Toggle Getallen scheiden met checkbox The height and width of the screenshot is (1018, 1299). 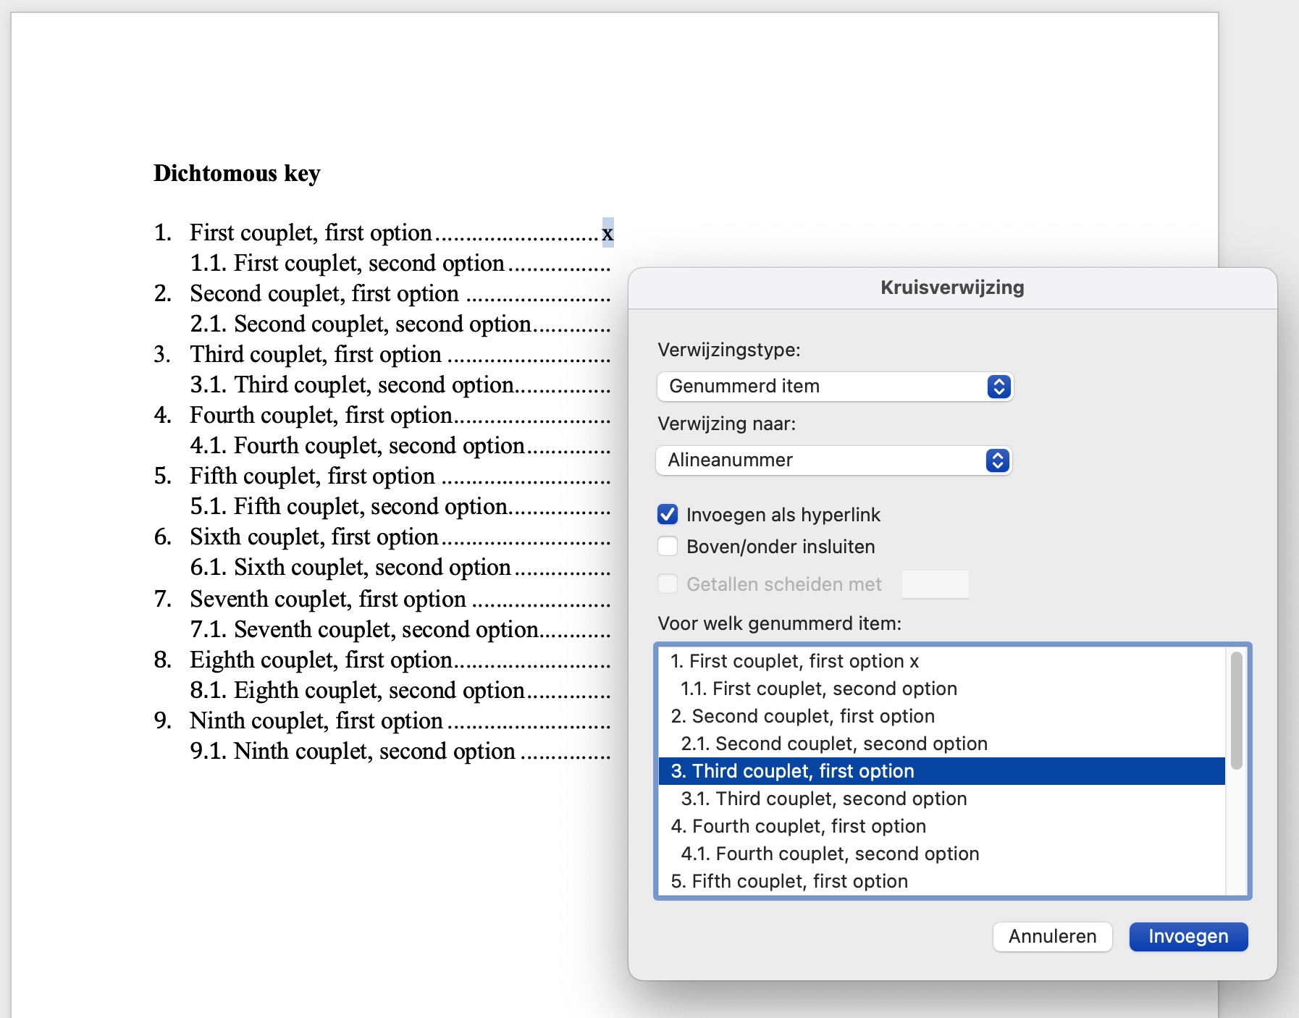(668, 584)
